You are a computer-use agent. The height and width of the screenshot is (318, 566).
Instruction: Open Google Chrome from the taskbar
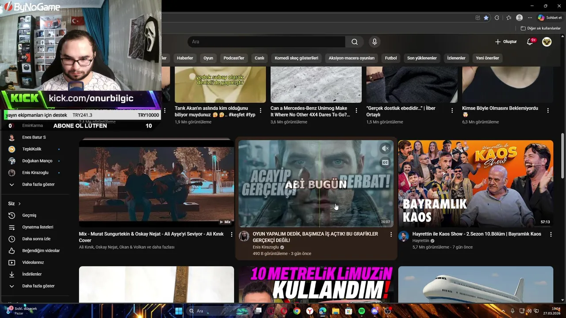pos(297,311)
